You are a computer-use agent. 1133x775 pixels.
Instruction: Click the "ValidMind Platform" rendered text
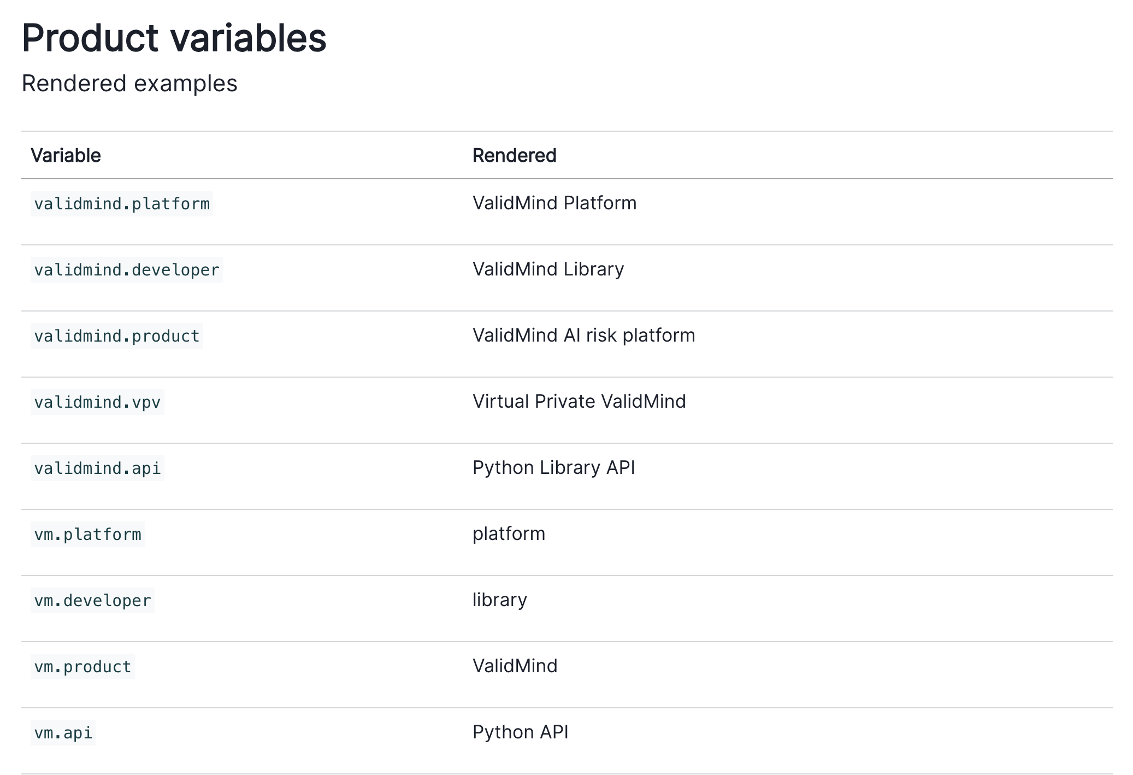pyautogui.click(x=554, y=203)
